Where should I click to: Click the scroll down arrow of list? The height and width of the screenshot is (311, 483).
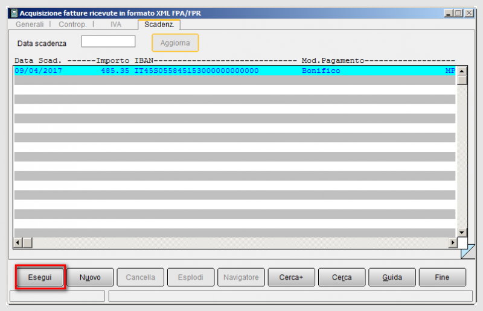[x=462, y=233]
